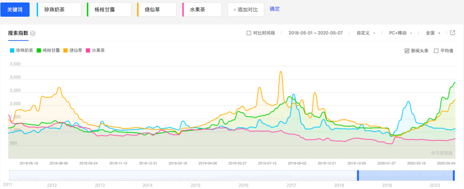Screen dimensions: 464x189
Task: Click the pink 水果茶 legend square
Action: 88,51
